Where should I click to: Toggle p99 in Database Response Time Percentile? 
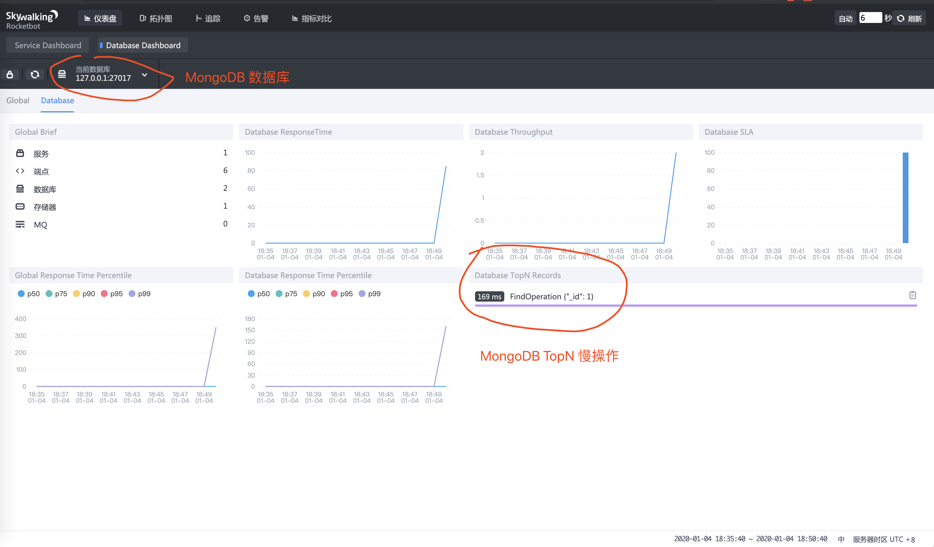369,294
